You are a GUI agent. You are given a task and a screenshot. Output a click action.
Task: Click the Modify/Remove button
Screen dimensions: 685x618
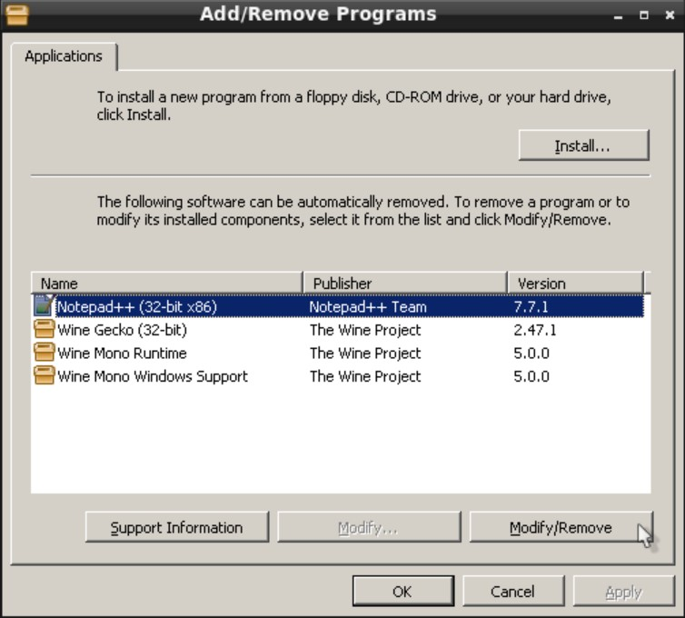[560, 528]
